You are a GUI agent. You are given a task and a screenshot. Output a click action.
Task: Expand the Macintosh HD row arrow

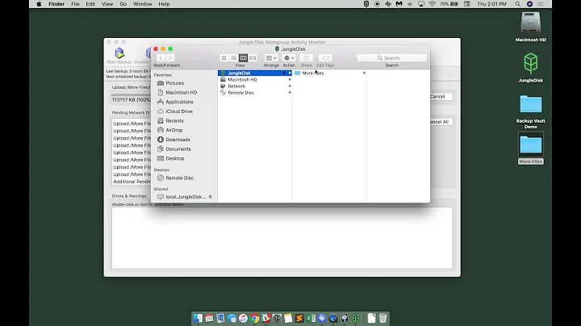[290, 79]
